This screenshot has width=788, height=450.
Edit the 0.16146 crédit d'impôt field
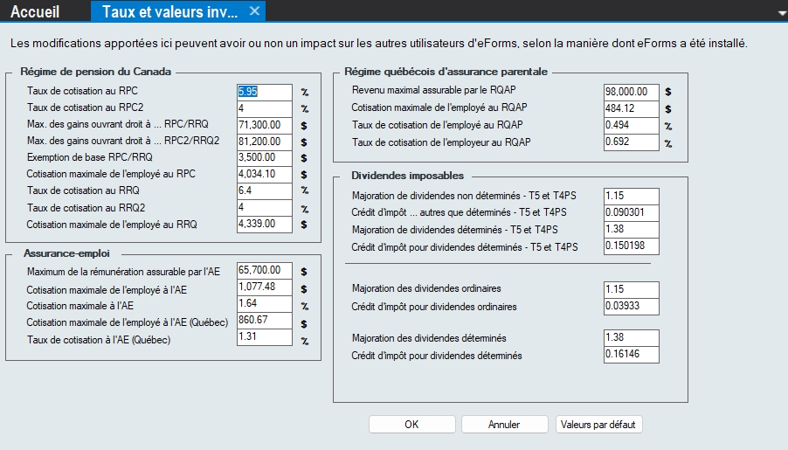click(x=632, y=355)
